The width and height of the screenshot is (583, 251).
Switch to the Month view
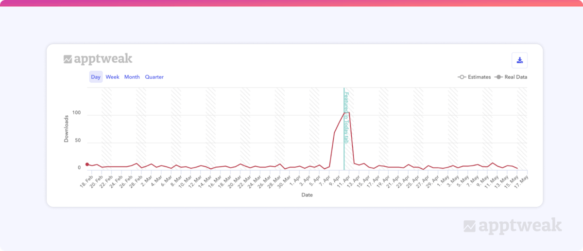tap(132, 77)
